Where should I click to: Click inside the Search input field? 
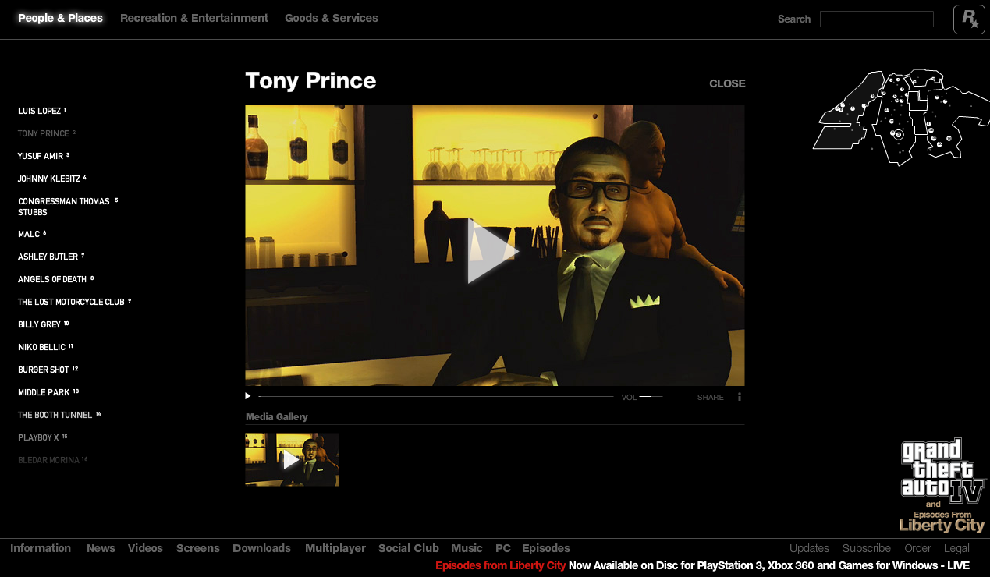point(876,19)
